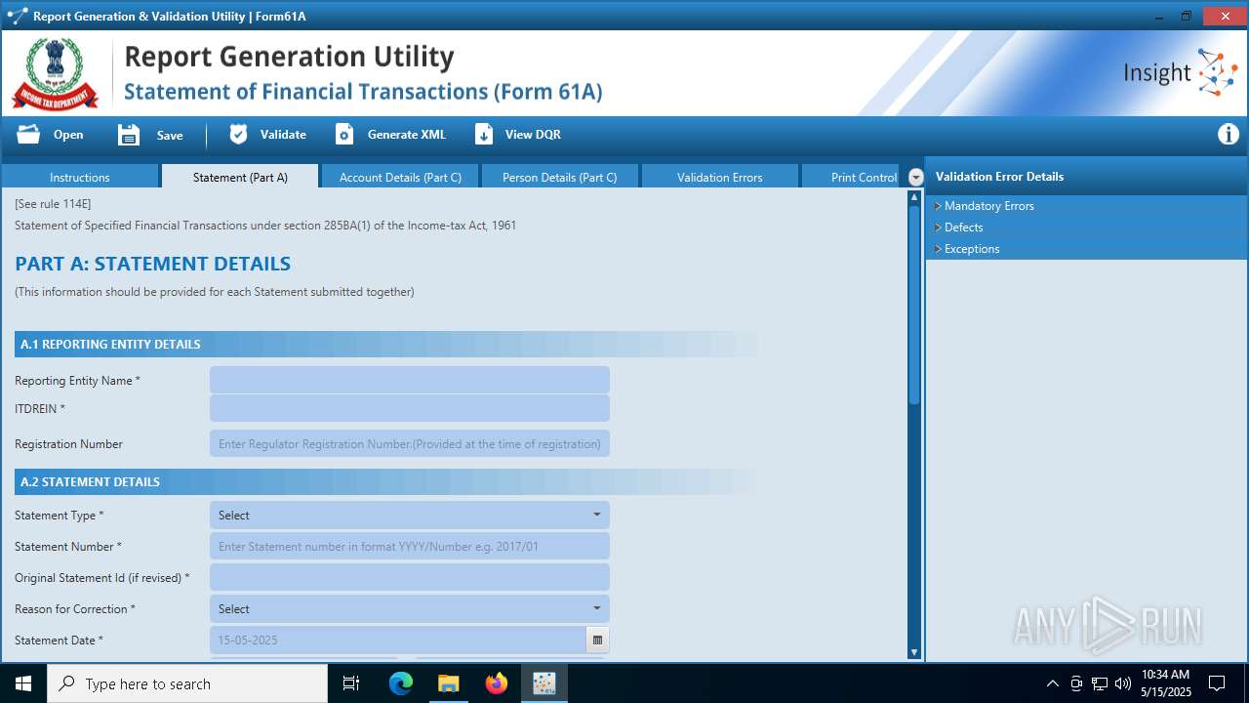Switch to the Instructions tab
The image size is (1249, 703).
(x=80, y=177)
